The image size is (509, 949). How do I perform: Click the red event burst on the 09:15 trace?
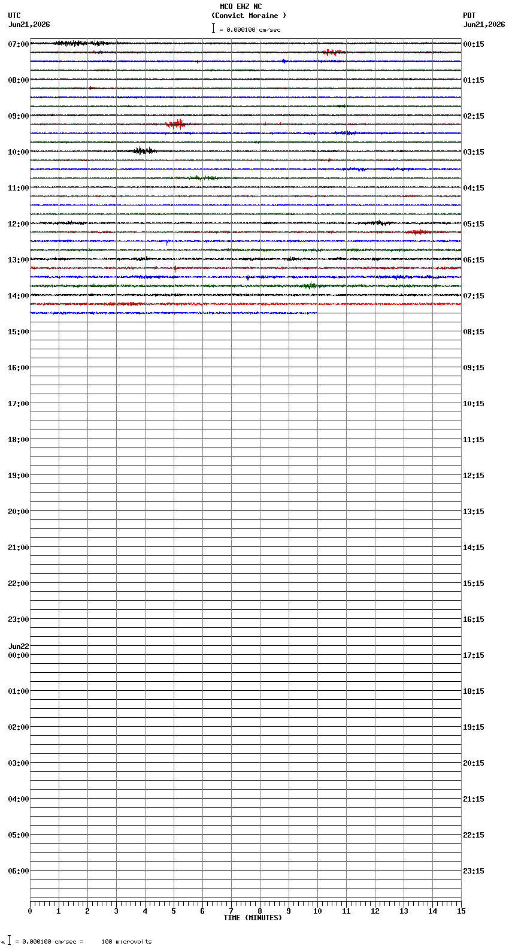177,124
